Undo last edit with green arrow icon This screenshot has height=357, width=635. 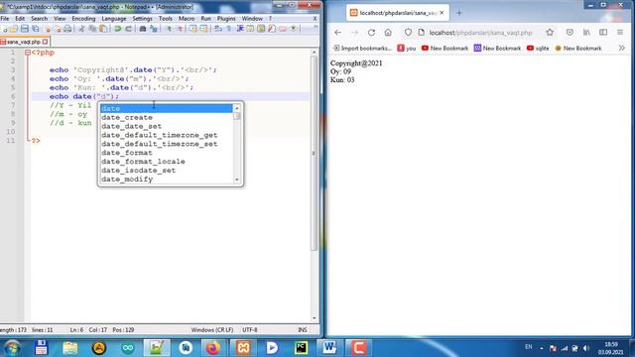click(x=117, y=29)
